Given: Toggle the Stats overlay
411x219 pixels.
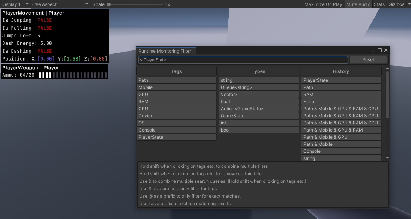Looking at the screenshot, I should click(379, 4).
